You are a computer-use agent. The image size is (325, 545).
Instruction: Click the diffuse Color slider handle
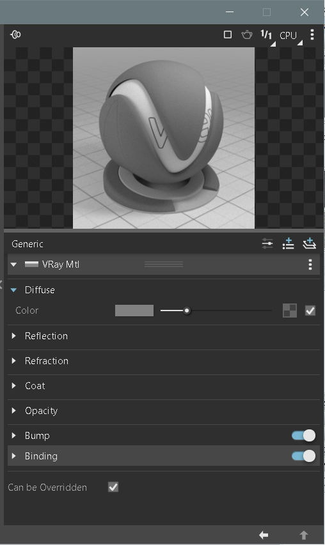187,311
